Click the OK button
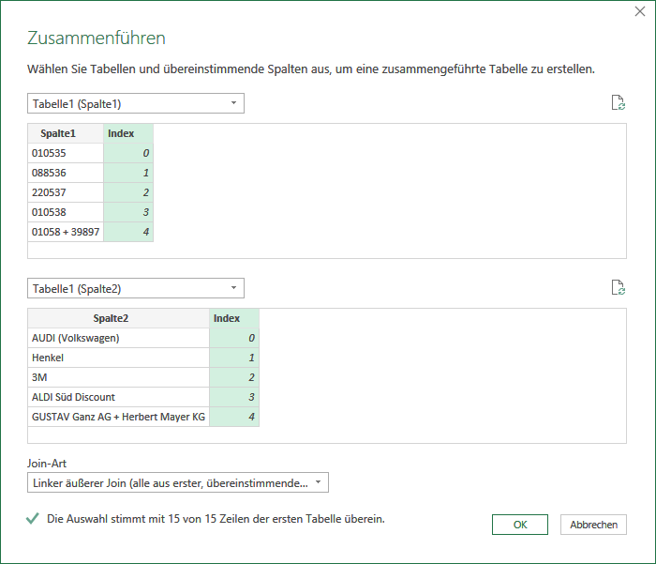 (519, 525)
